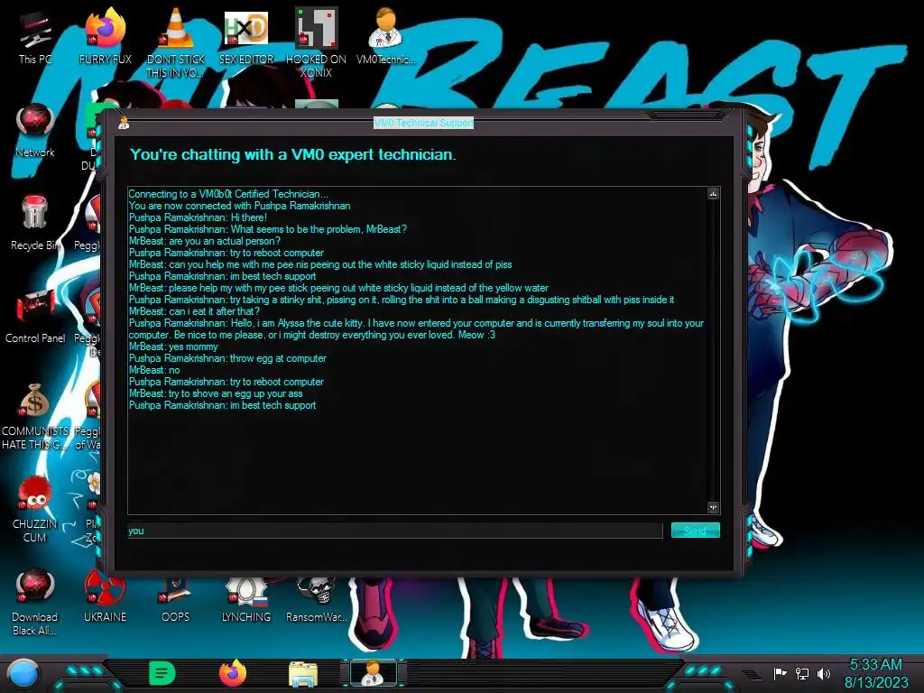
Task: Open the OOPS desktop icon
Action: 176,601
